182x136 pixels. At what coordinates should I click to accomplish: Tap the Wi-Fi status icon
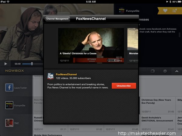point(8,2)
